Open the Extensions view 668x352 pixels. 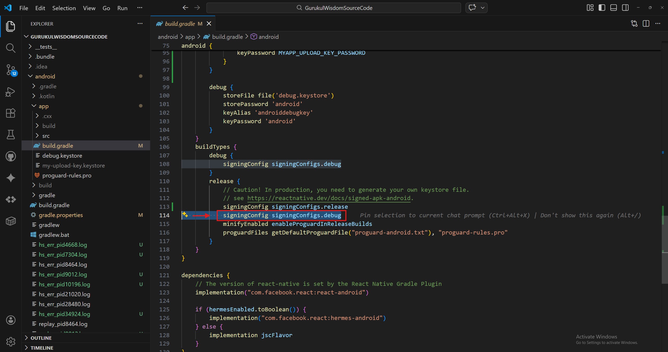[x=10, y=113]
